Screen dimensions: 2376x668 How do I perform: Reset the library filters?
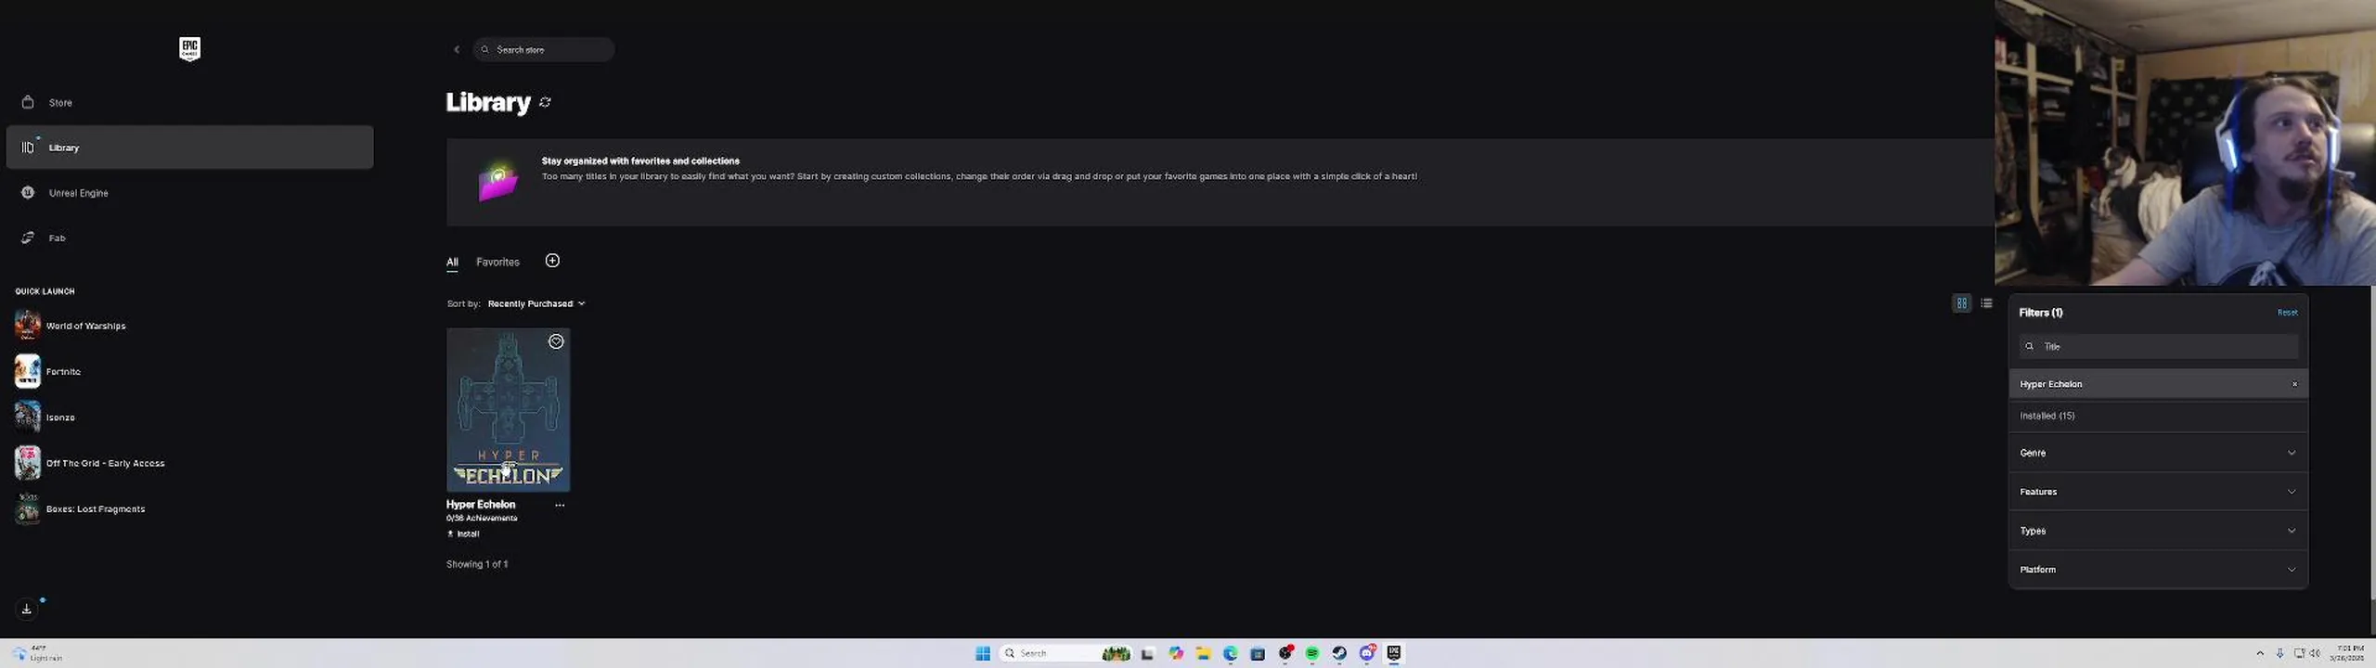2287,313
